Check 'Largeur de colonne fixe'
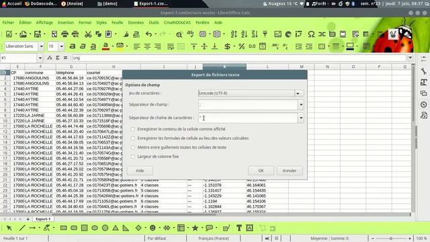430x242 pixels. (133, 157)
